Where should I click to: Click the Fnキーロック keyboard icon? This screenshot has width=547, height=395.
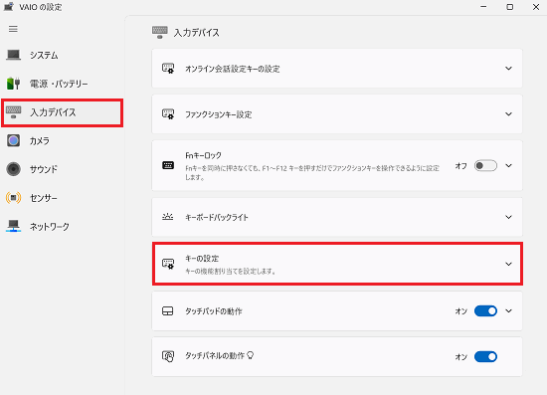tap(168, 165)
